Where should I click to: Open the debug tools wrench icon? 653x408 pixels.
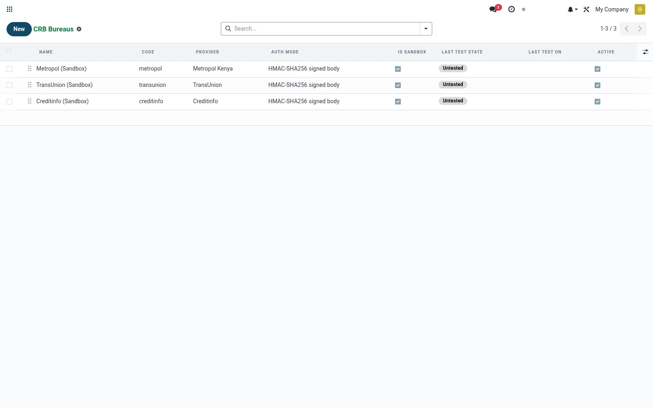coord(586,9)
